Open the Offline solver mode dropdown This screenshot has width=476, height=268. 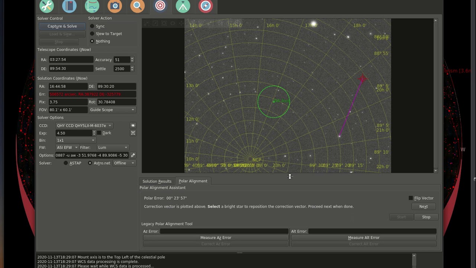tap(124, 163)
